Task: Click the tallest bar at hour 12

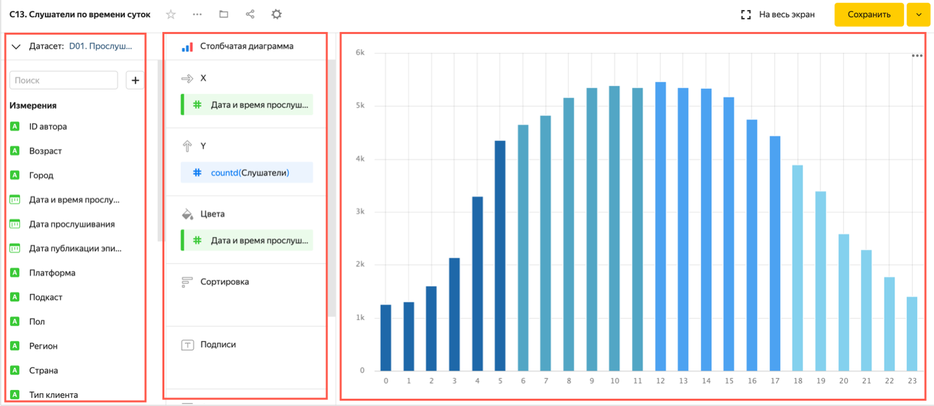Action: coord(660,227)
